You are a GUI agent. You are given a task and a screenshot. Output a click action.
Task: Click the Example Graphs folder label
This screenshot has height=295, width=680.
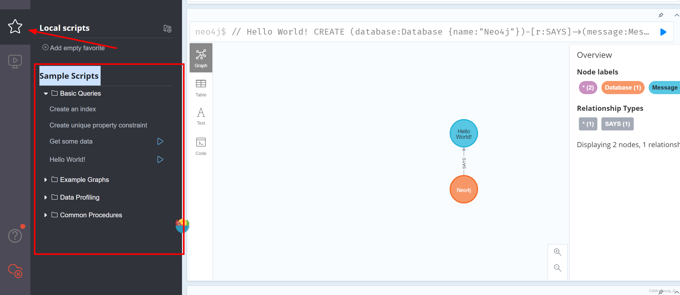tap(84, 180)
